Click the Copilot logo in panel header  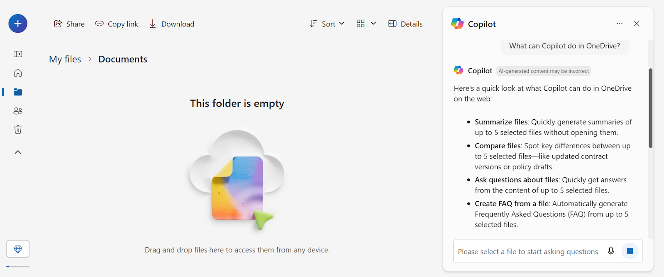pyautogui.click(x=457, y=24)
